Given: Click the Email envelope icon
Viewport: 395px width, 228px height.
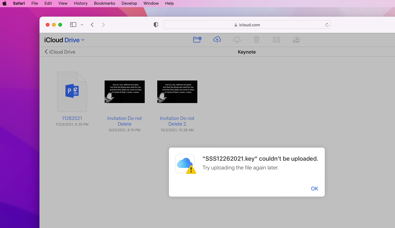Looking at the screenshot, I should click(276, 40).
